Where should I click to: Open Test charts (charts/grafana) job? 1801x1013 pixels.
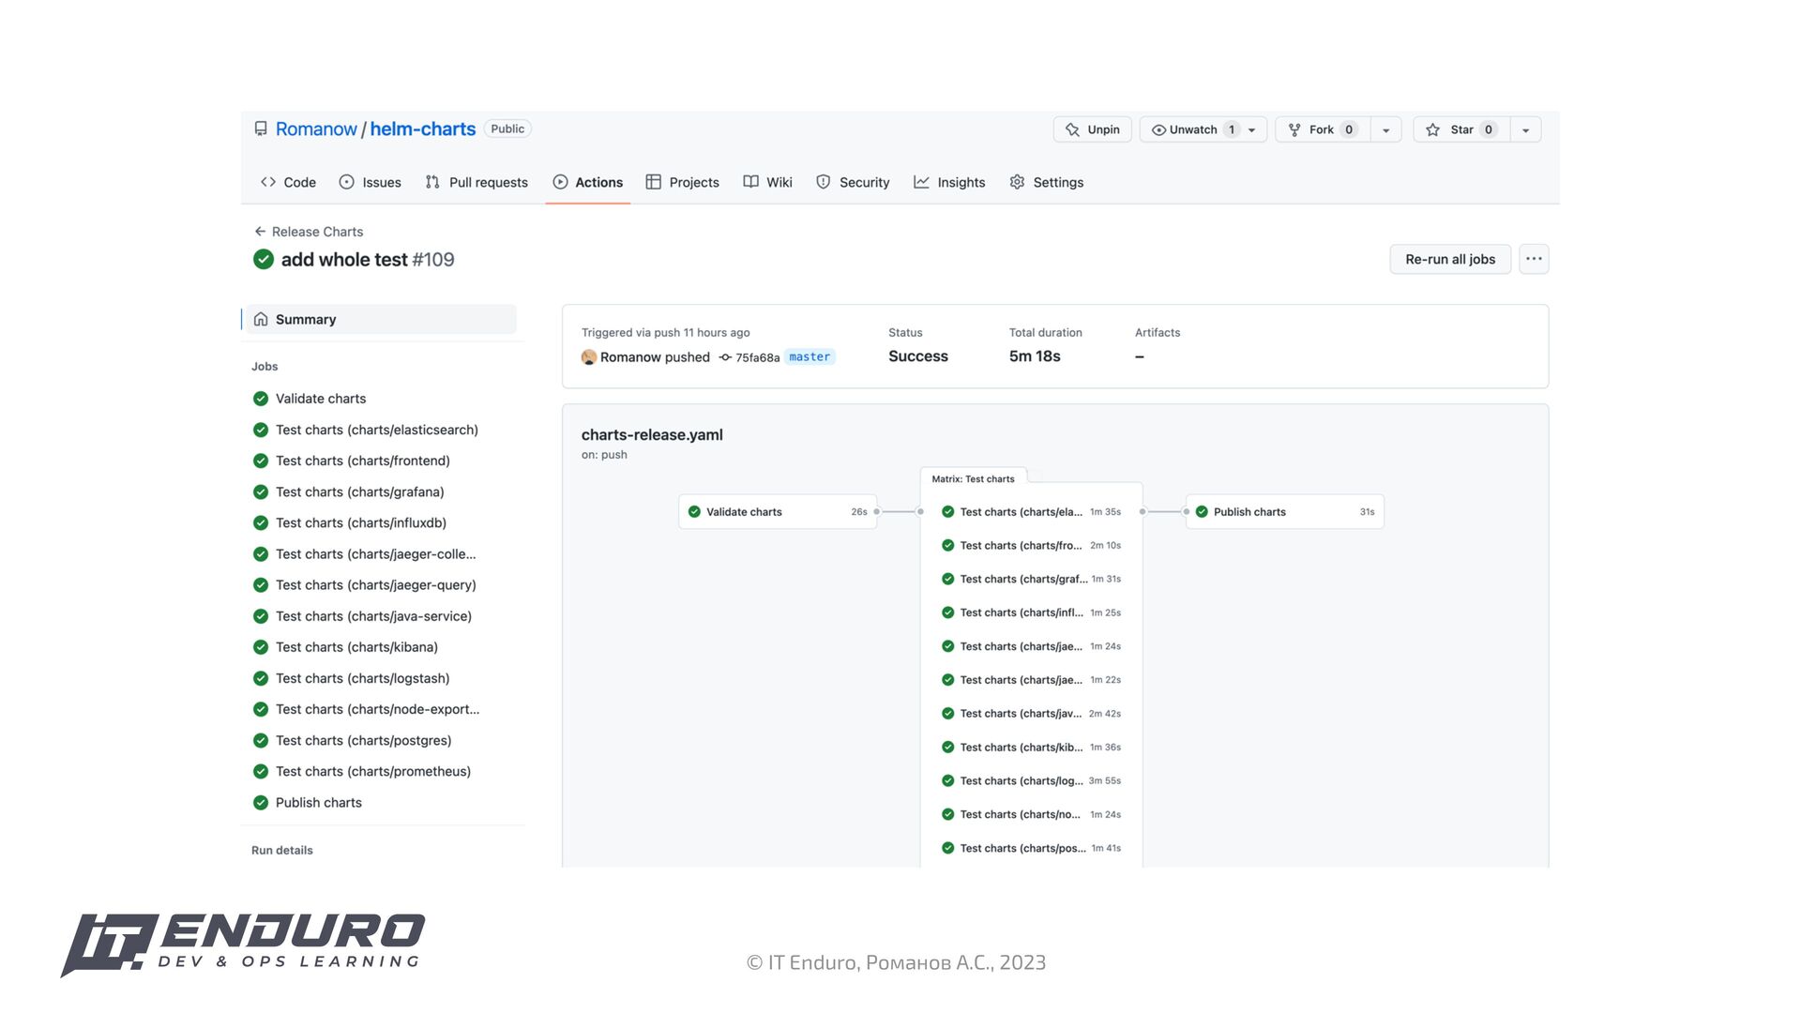click(359, 491)
